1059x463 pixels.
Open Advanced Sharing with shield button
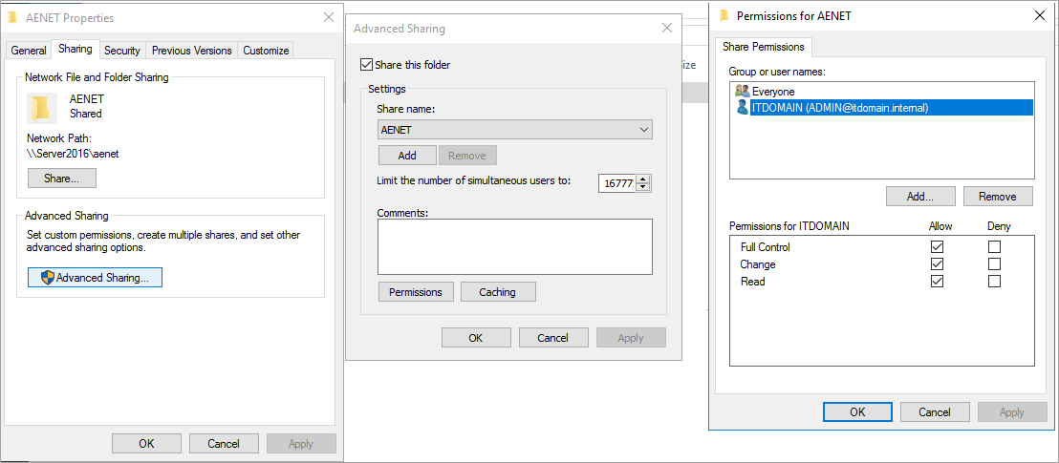(x=96, y=277)
